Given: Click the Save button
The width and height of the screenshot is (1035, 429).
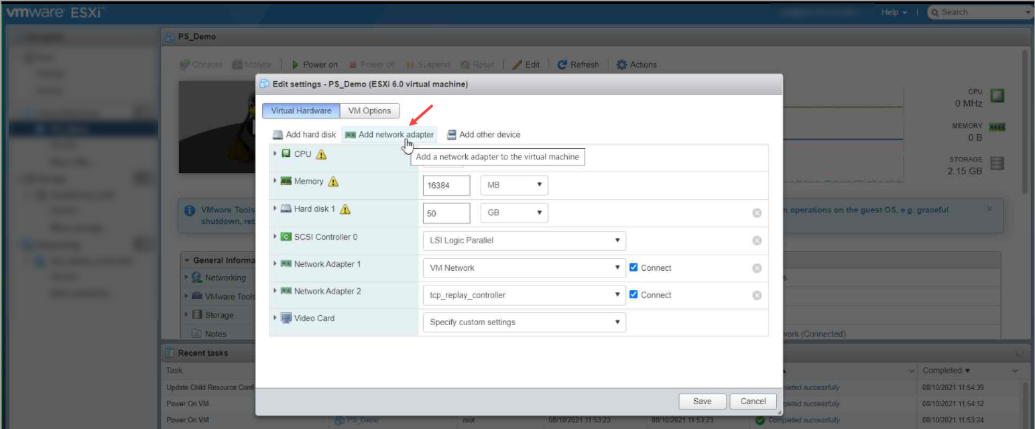Looking at the screenshot, I should pyautogui.click(x=702, y=401).
